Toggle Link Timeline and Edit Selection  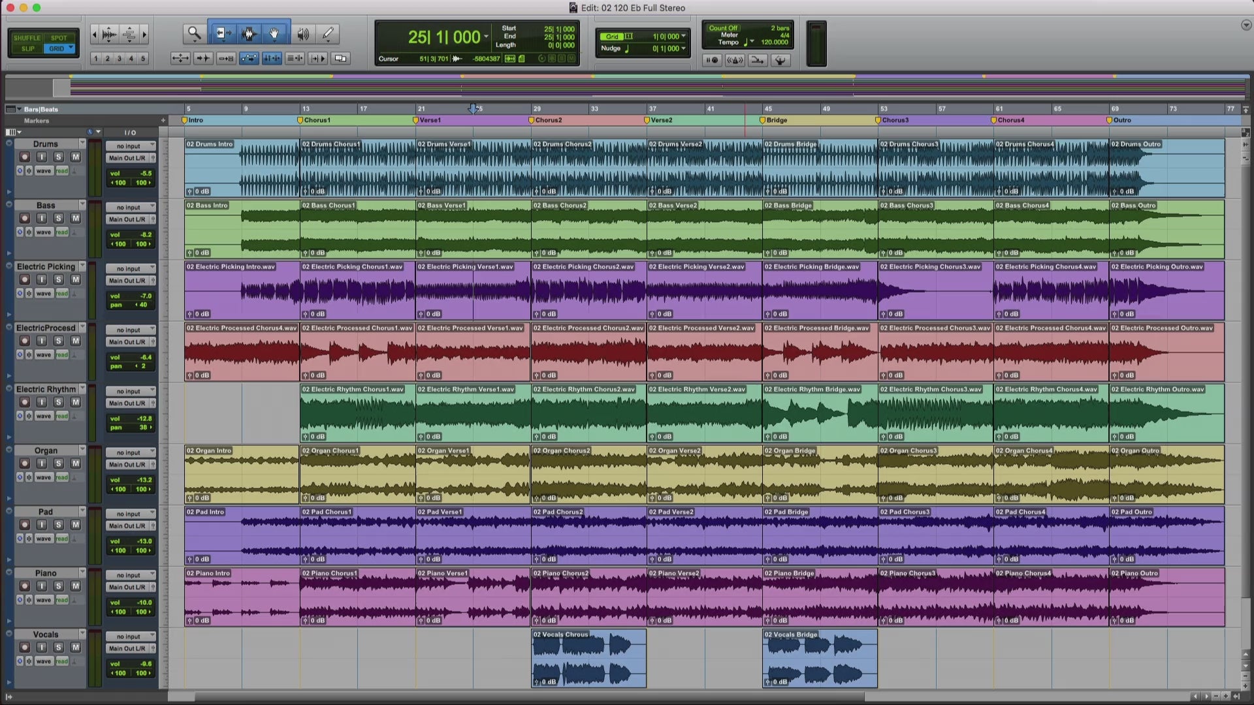pyautogui.click(x=272, y=58)
